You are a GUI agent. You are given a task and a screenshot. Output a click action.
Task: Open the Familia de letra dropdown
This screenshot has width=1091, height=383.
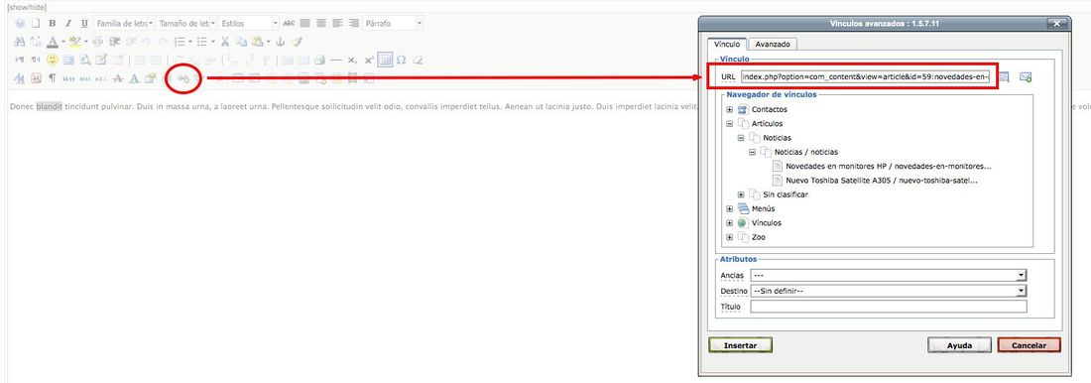click(x=125, y=23)
